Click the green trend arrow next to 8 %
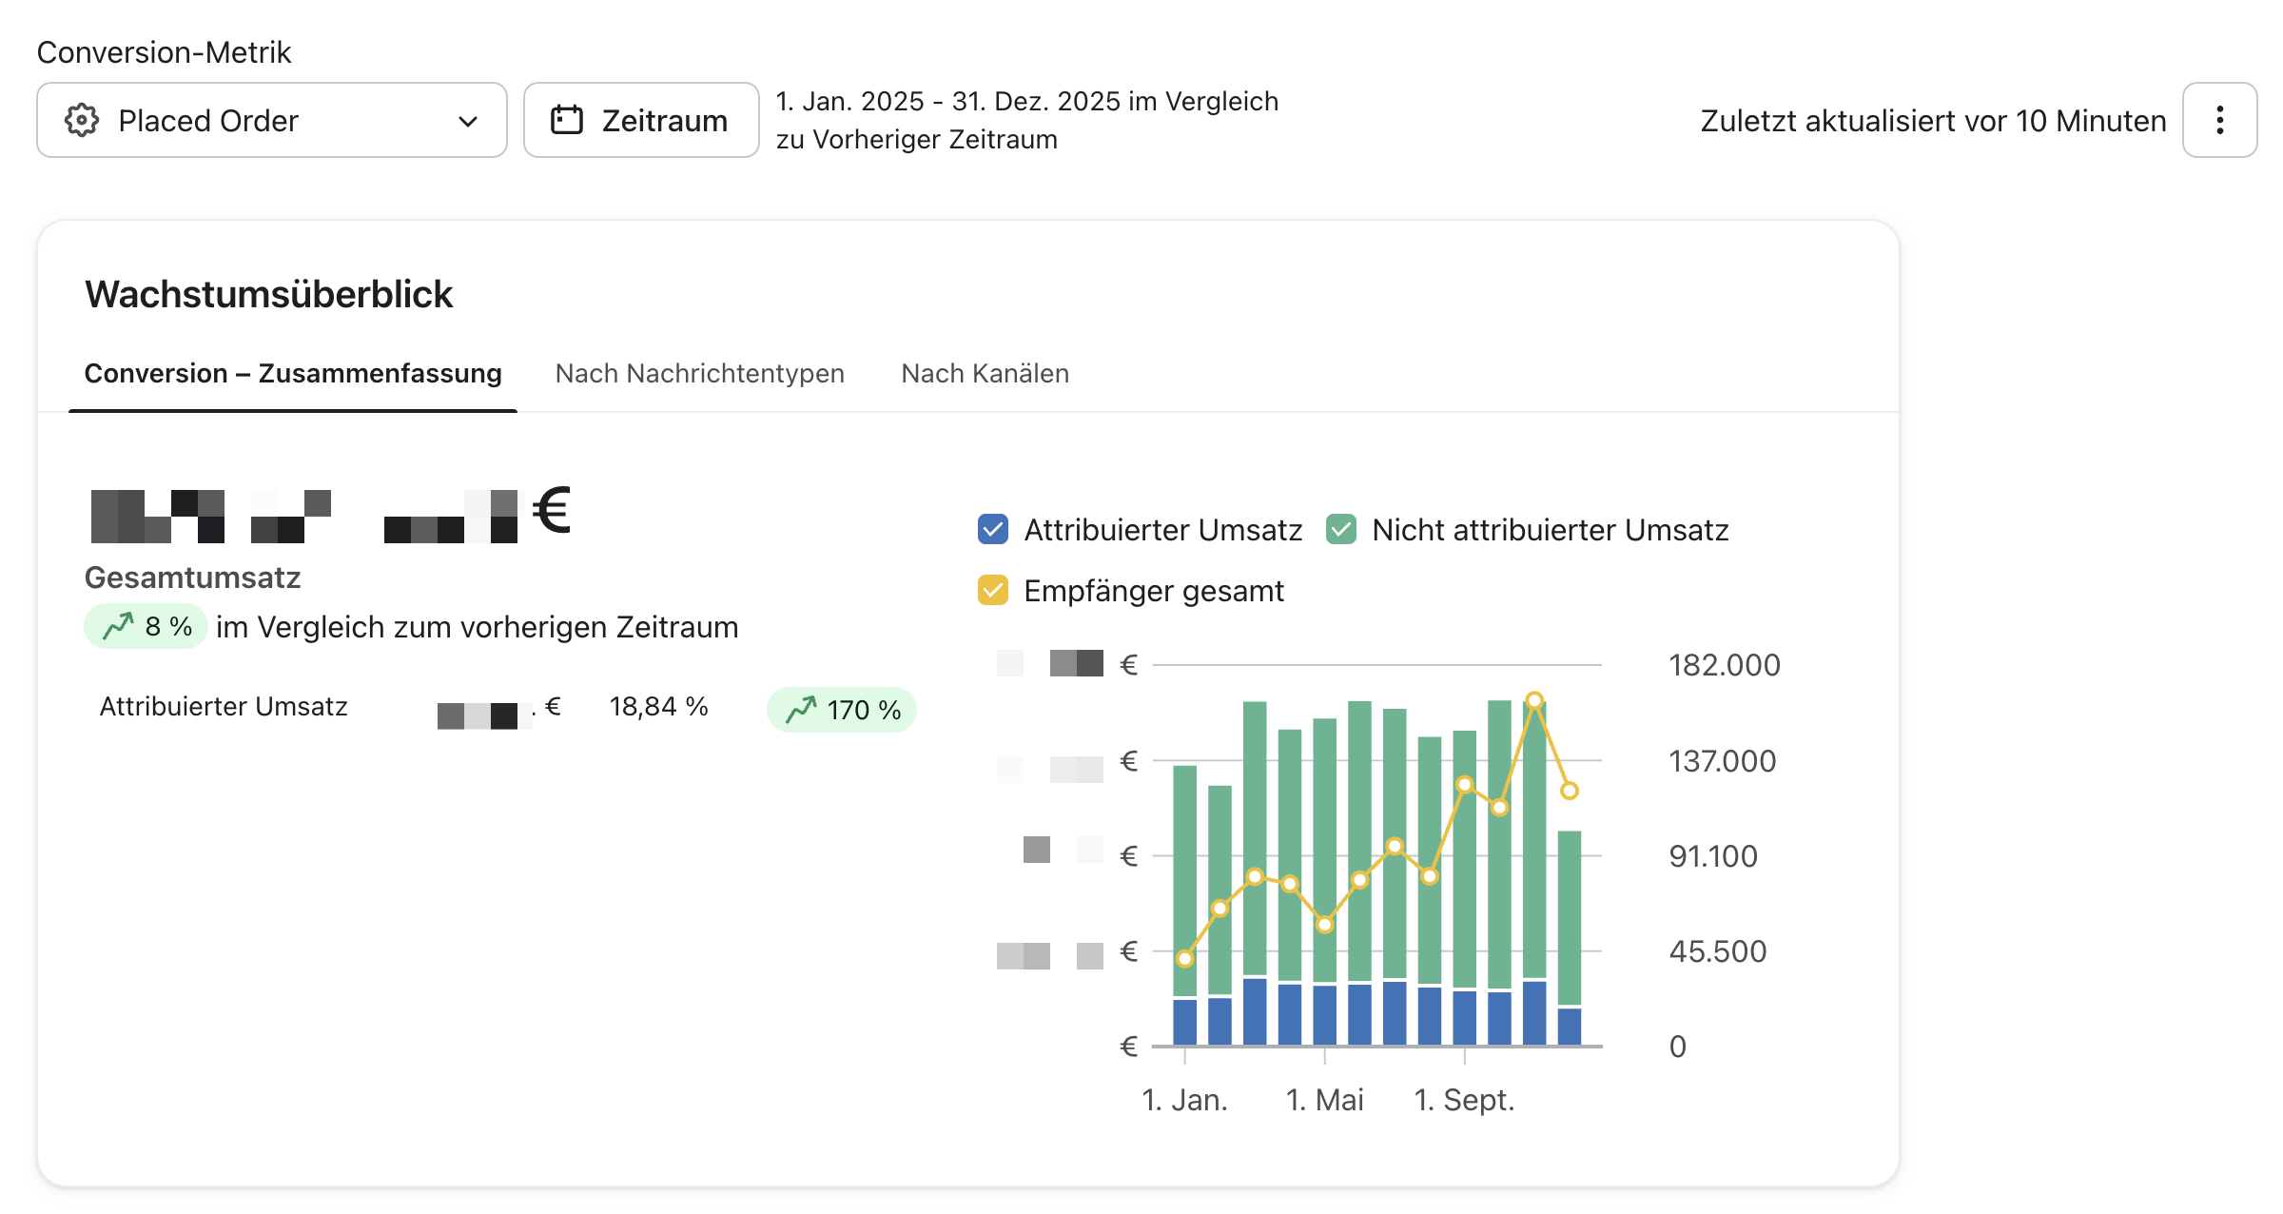The height and width of the screenshot is (1214, 2283). click(x=119, y=626)
